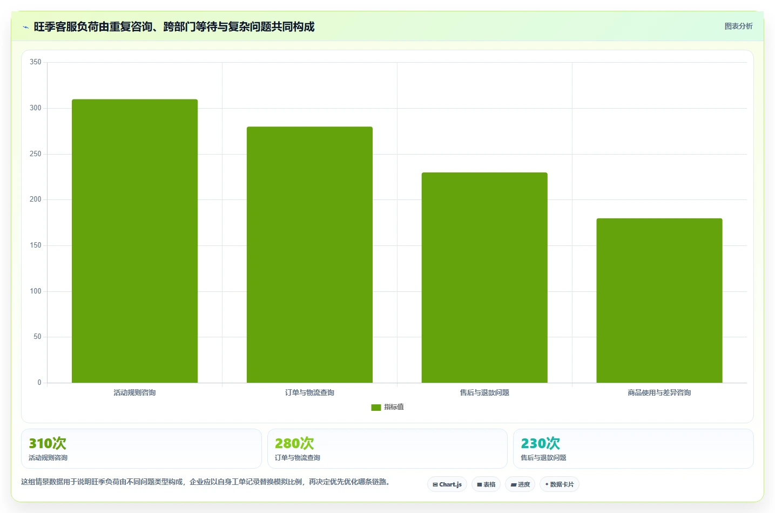Click the lightning icon beside the title
Image resolution: width=775 pixels, height=513 pixels.
pyautogui.click(x=25, y=27)
